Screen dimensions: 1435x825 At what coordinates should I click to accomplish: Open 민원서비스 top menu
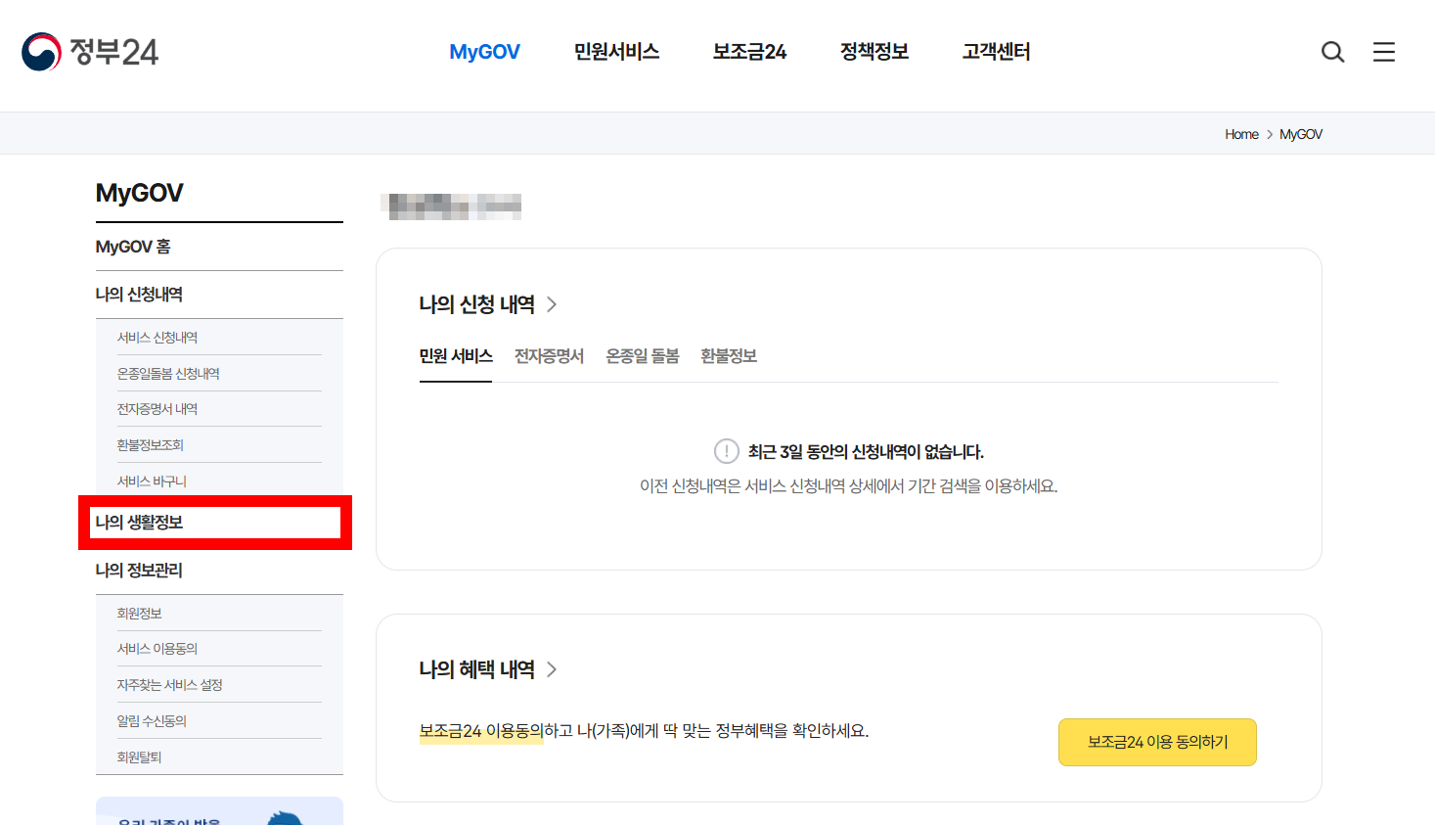(x=616, y=52)
